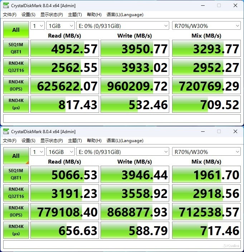Close the bottom CrystalDiskMark window
Image resolution: width=244 pixels, height=252 pixels.
tap(235, 131)
